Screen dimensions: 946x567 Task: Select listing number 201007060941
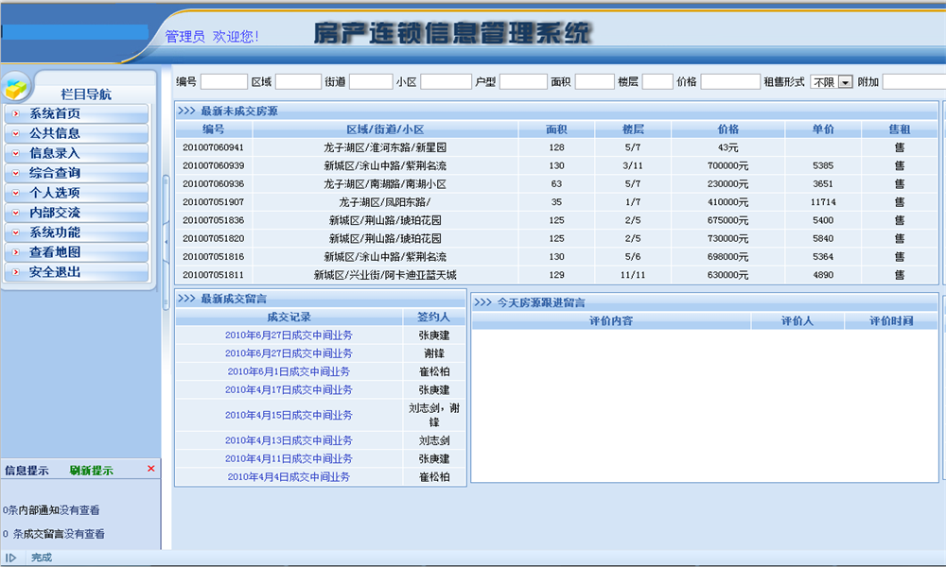click(x=213, y=147)
